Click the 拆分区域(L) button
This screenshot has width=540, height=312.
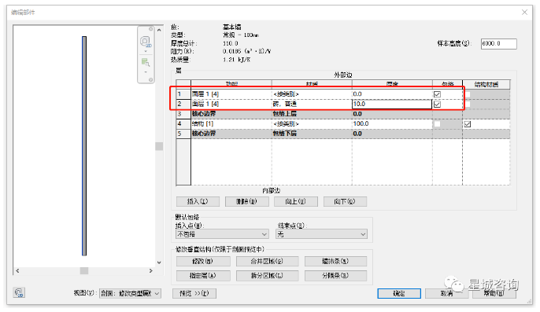click(268, 276)
